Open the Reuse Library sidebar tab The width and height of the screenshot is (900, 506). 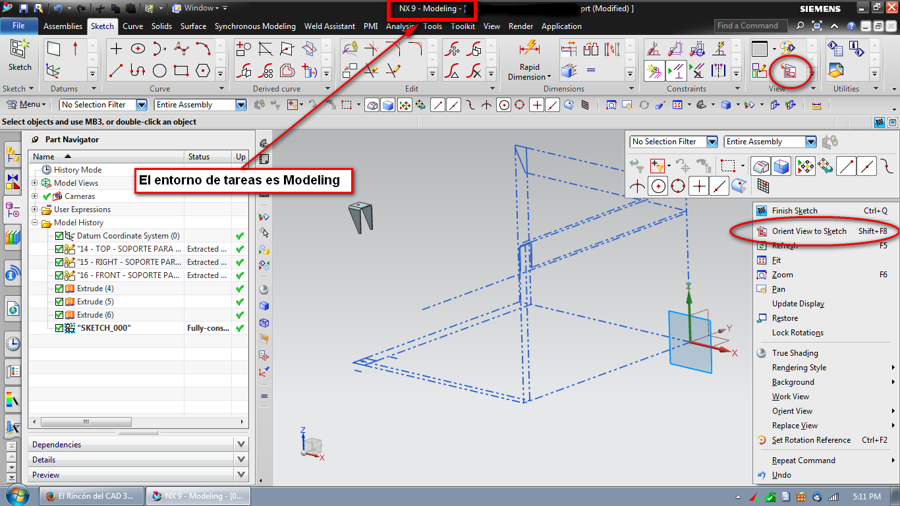click(13, 237)
